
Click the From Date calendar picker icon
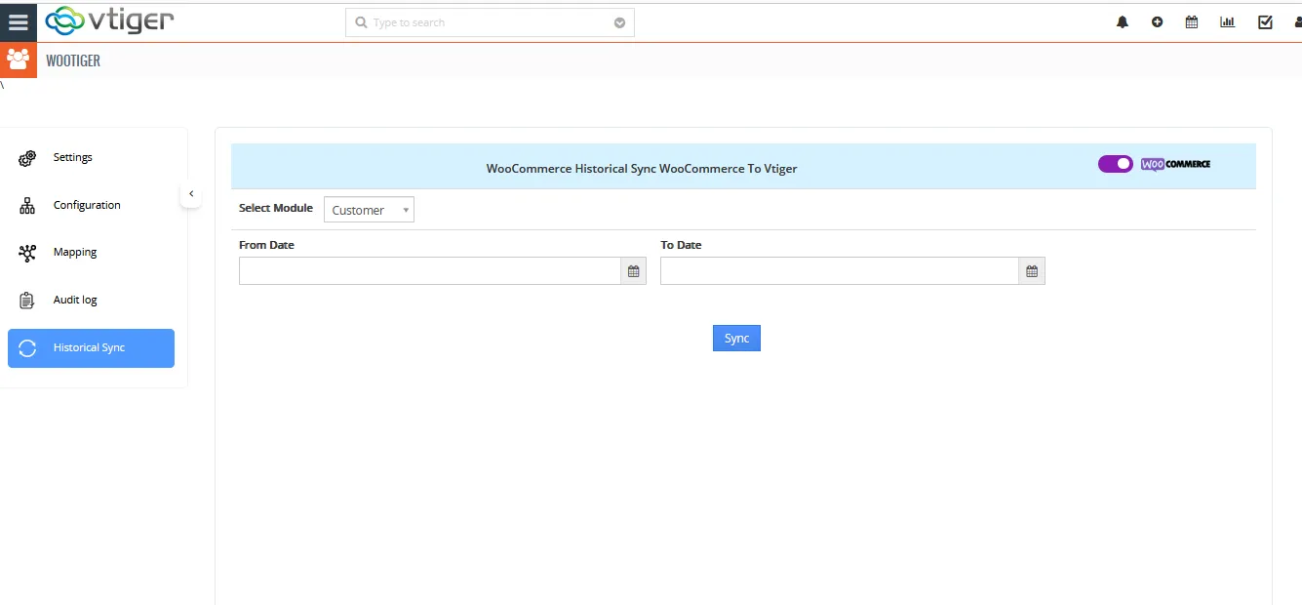pos(633,271)
